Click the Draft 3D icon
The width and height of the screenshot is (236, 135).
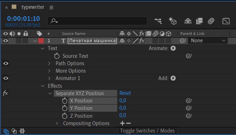tap(173, 21)
